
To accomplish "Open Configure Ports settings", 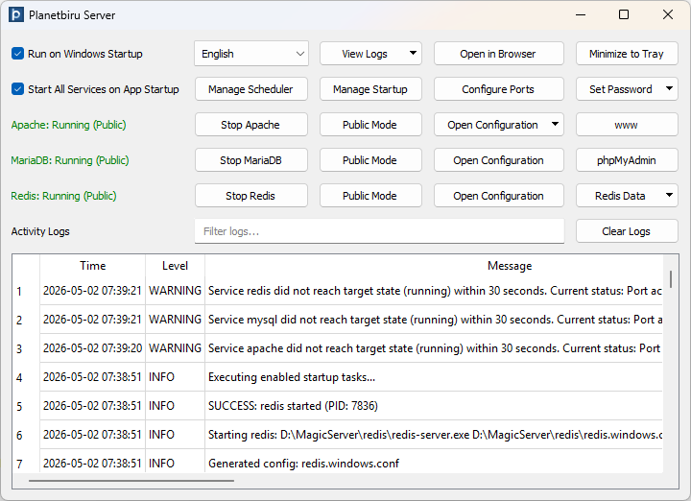I will [498, 89].
